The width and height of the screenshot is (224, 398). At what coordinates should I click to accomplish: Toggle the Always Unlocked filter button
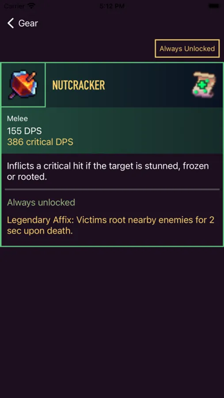pos(187,49)
